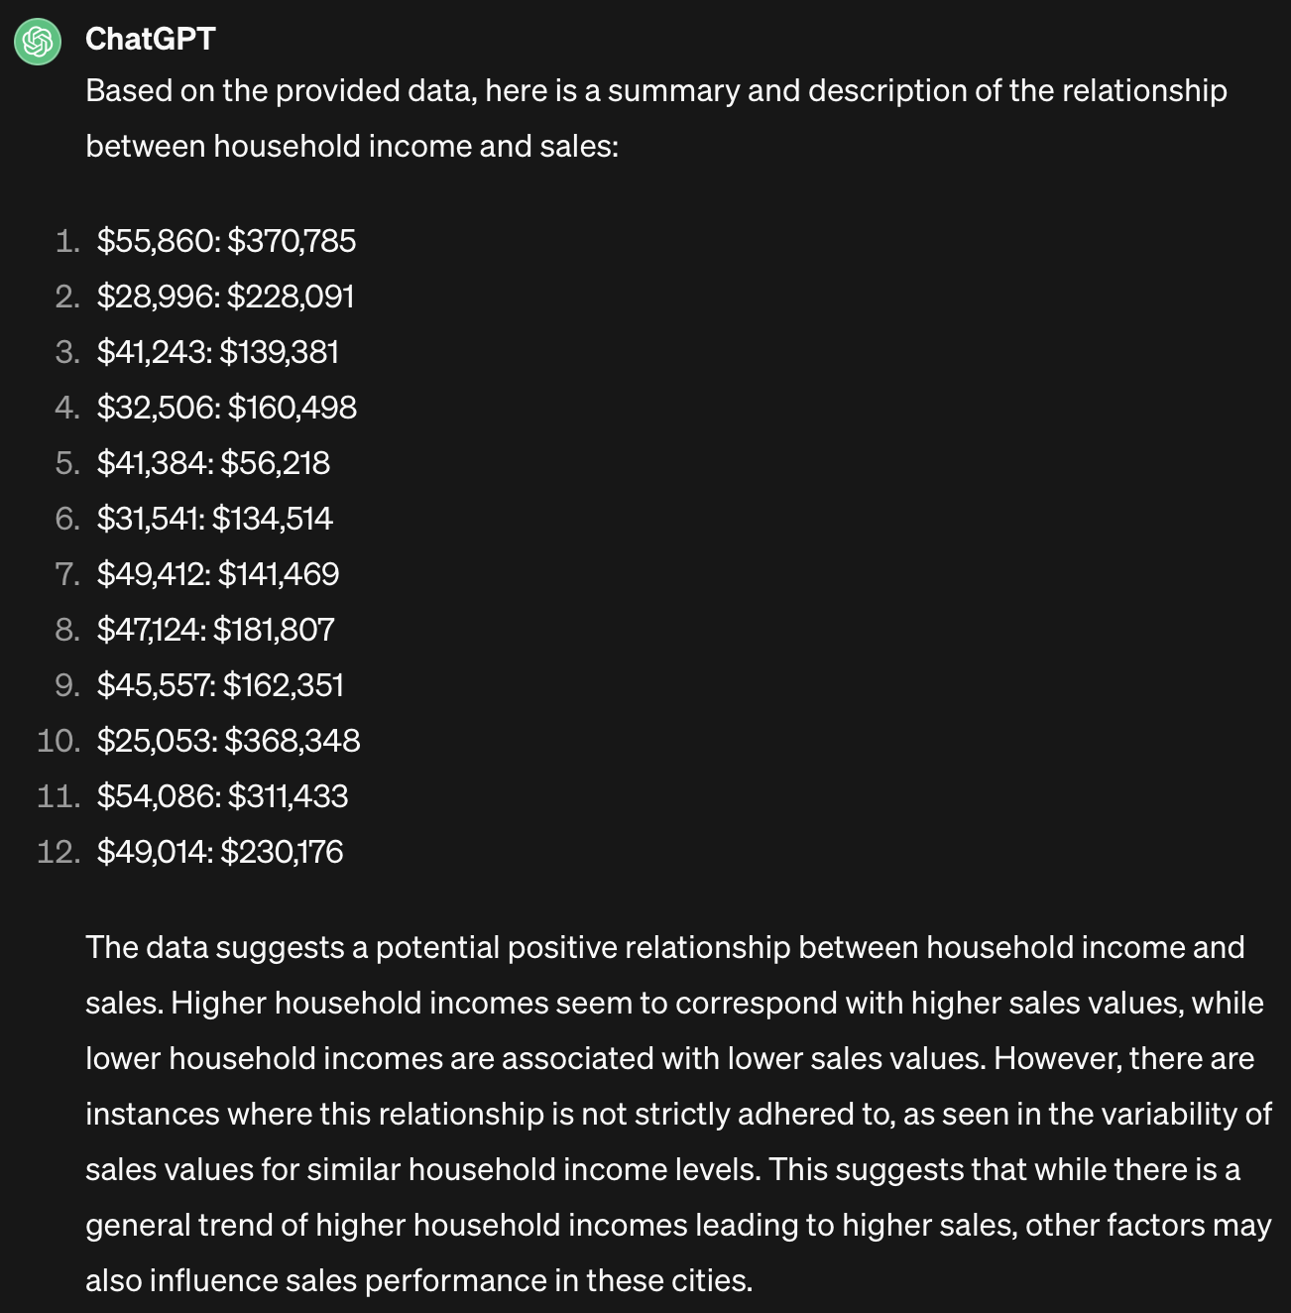
Task: Click the ChatGPT author name label
Action: (150, 39)
